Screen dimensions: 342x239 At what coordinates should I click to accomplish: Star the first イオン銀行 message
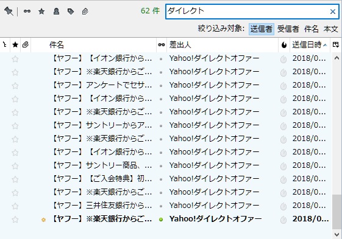coord(15,59)
